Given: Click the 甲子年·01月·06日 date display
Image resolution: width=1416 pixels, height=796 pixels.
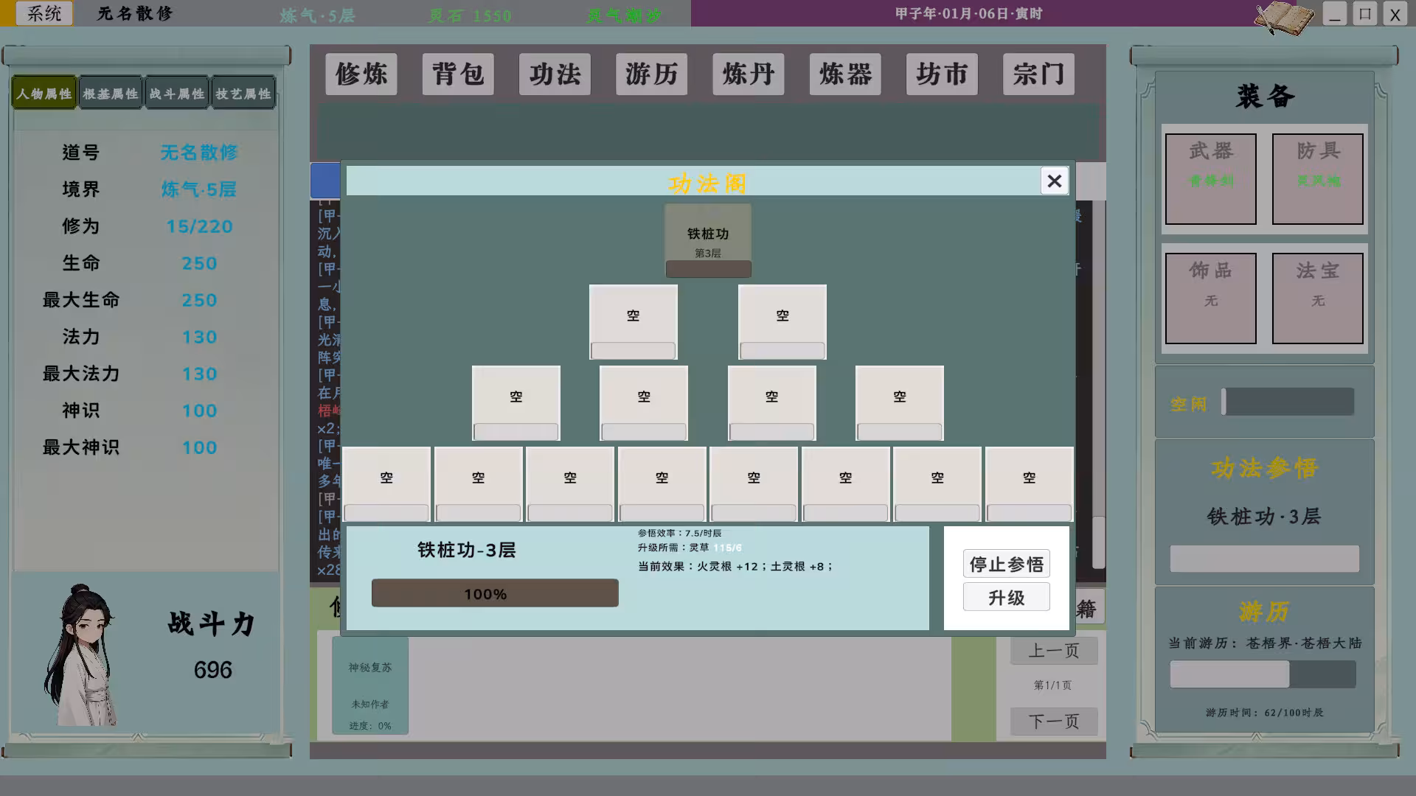Looking at the screenshot, I should [968, 13].
